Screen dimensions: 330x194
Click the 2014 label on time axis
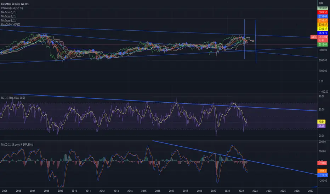pyautogui.click(x=130, y=191)
